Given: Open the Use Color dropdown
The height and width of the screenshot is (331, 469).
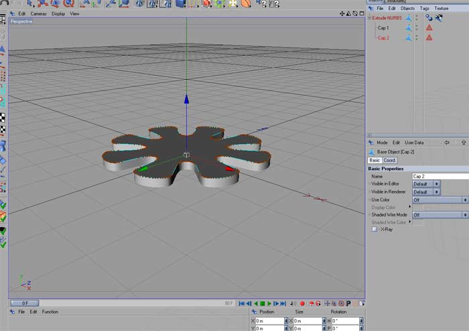Looking at the screenshot, I should (440, 200).
